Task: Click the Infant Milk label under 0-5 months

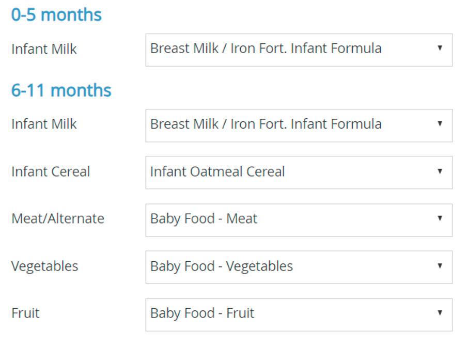Action: pos(44,49)
